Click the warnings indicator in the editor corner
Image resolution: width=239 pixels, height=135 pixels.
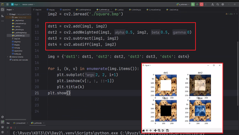point(227,14)
